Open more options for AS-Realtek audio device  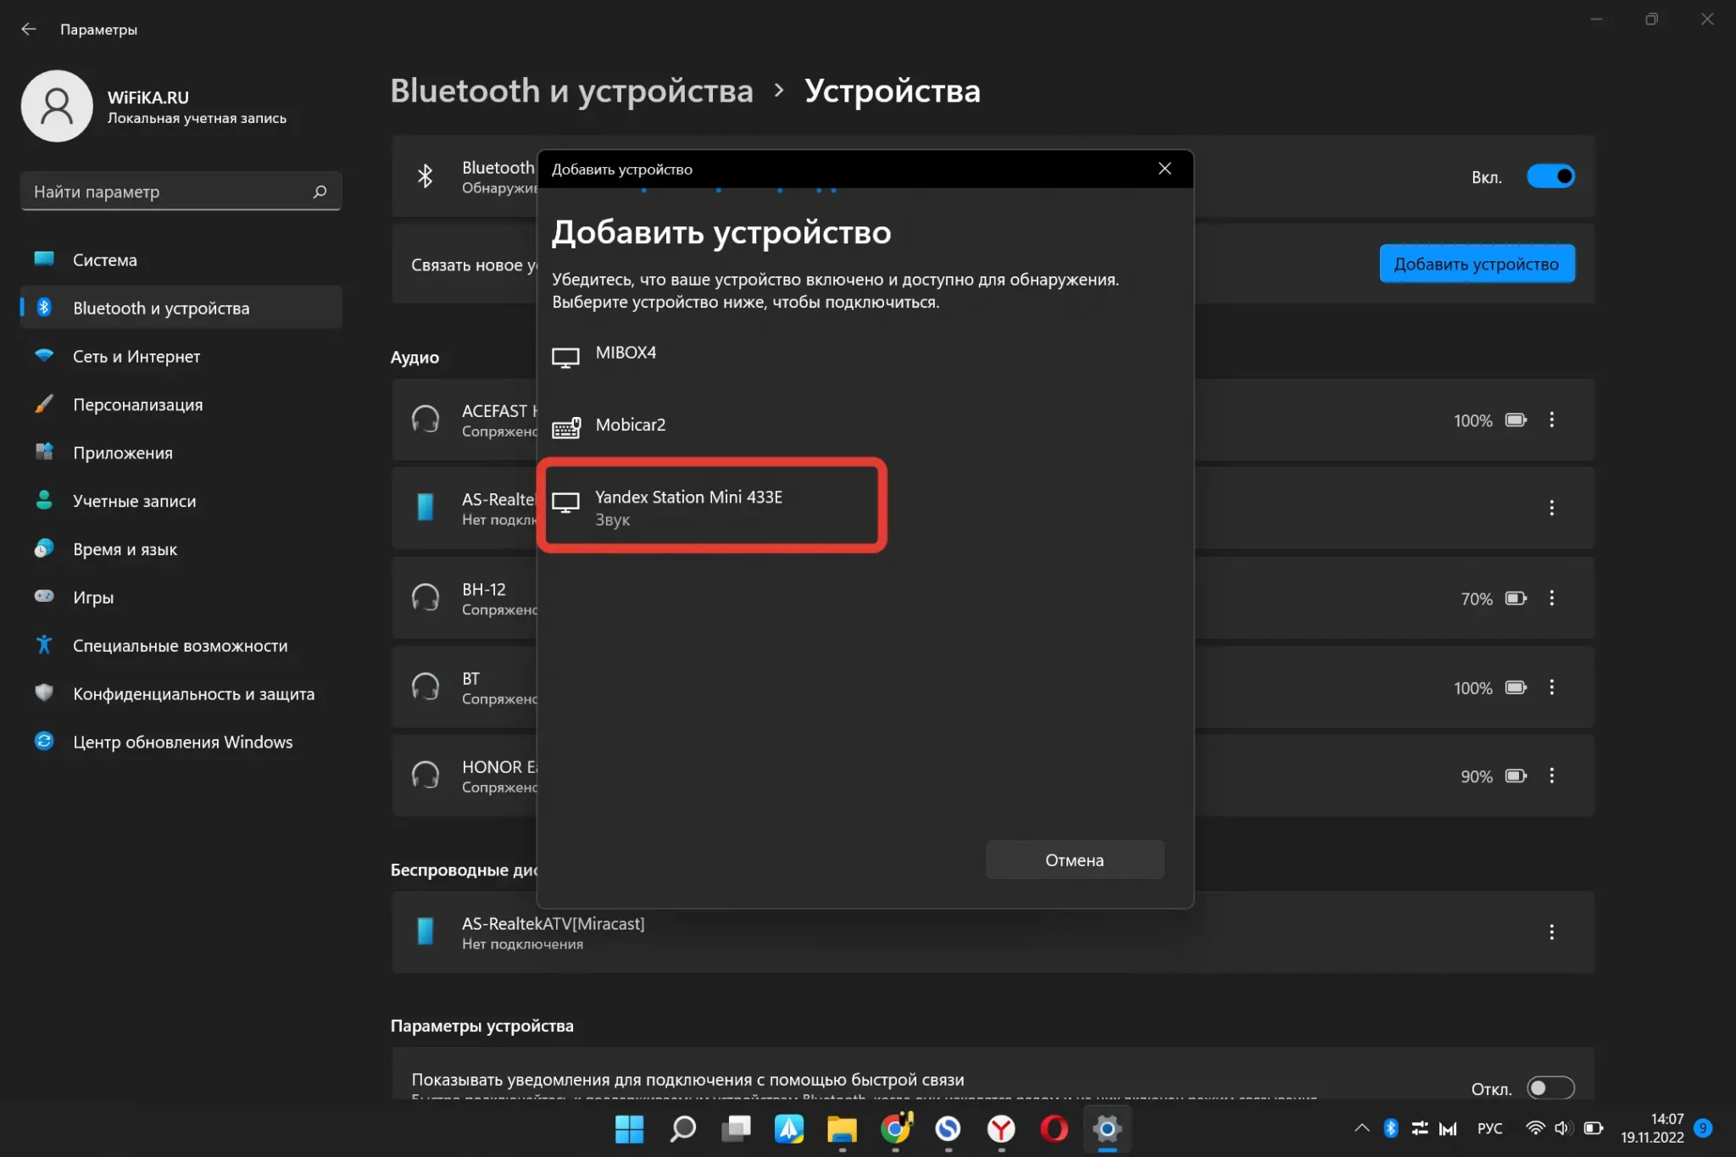coord(1552,508)
